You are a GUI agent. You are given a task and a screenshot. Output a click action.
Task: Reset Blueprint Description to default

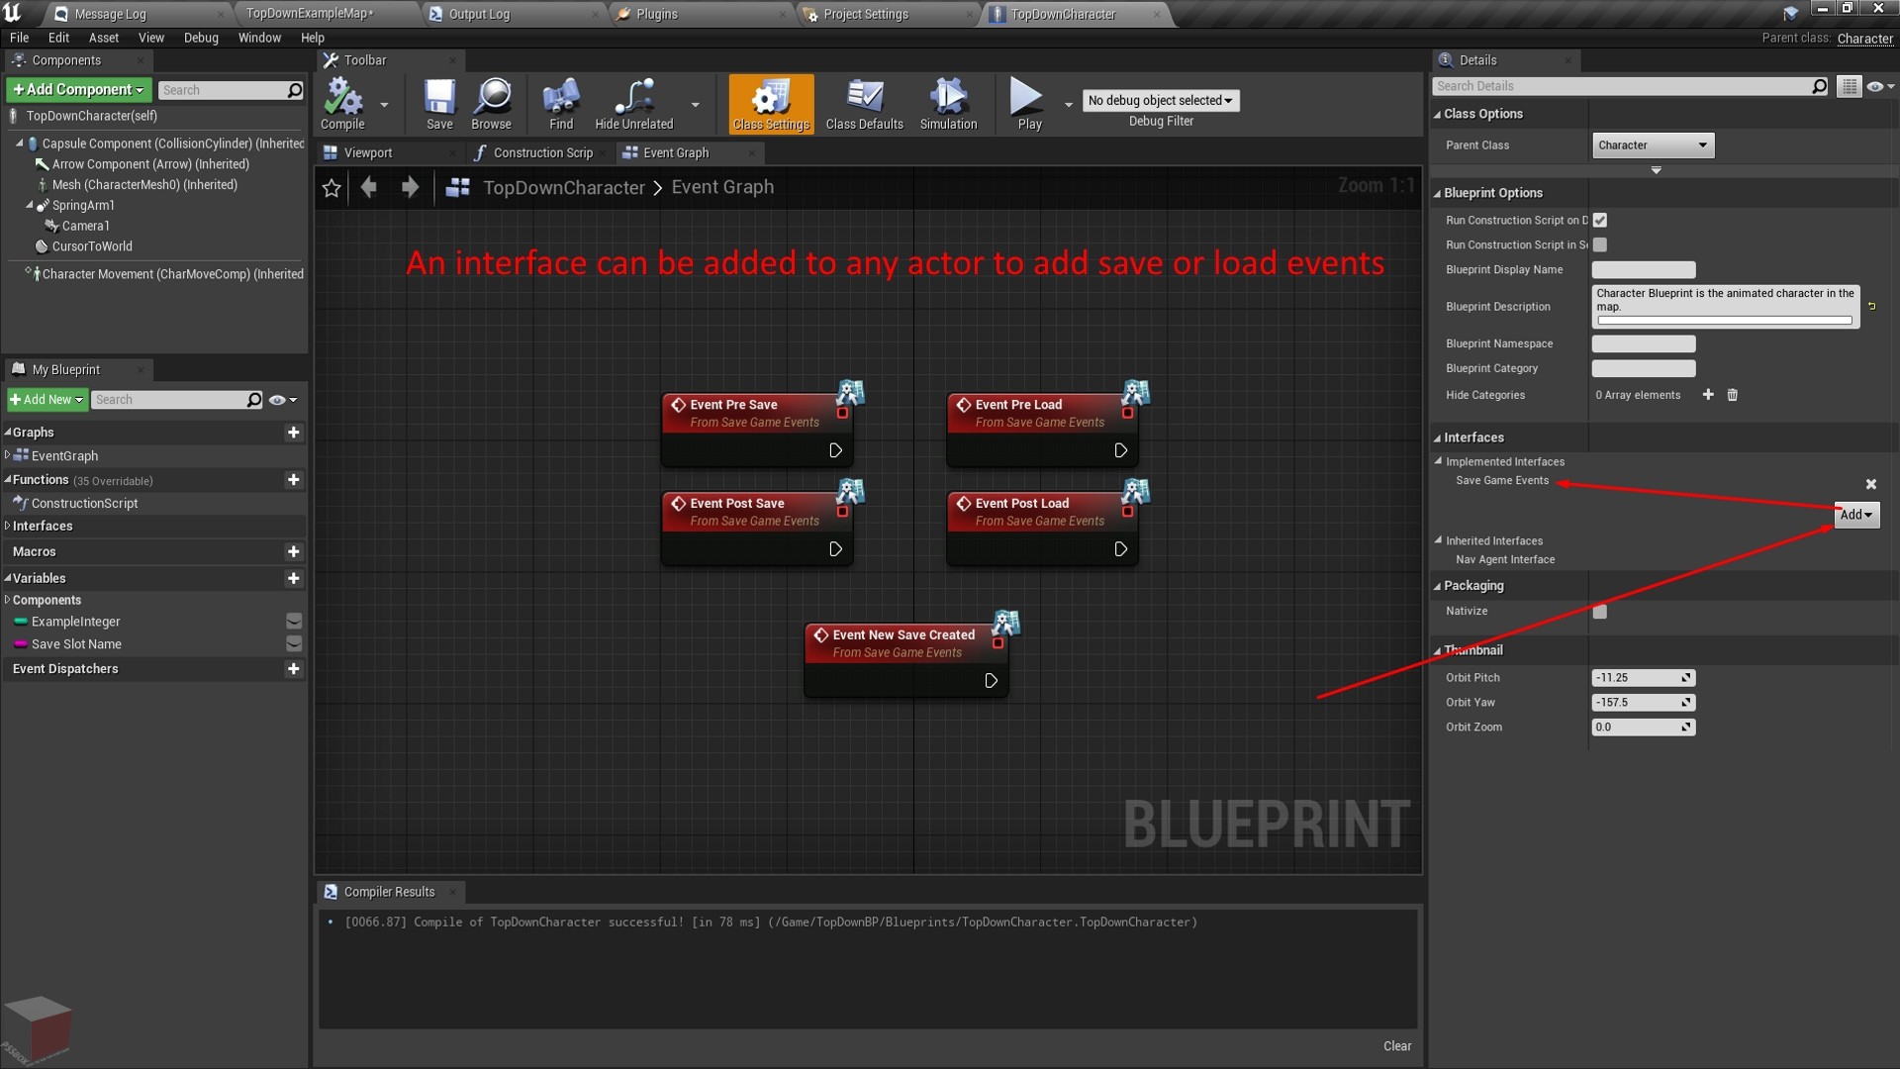1872,307
